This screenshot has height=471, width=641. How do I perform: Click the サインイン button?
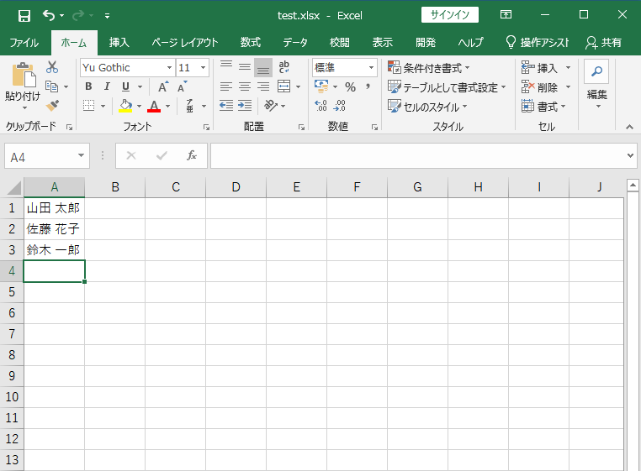click(450, 15)
